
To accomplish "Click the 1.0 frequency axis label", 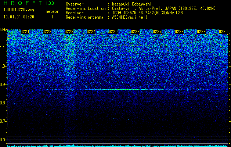I will [3, 66].
